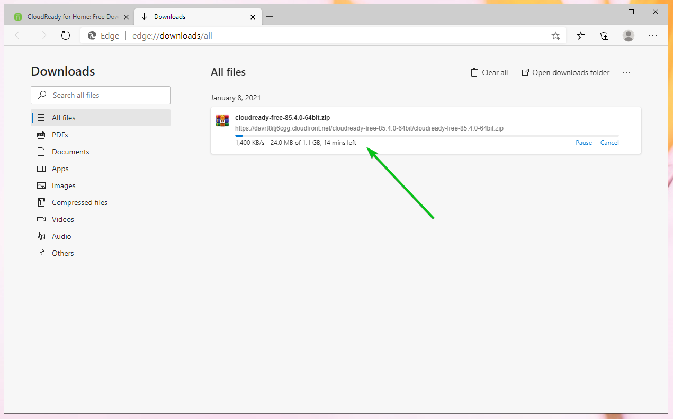Open more options ellipsis beside downloads folder
673x419 pixels.
pos(626,72)
